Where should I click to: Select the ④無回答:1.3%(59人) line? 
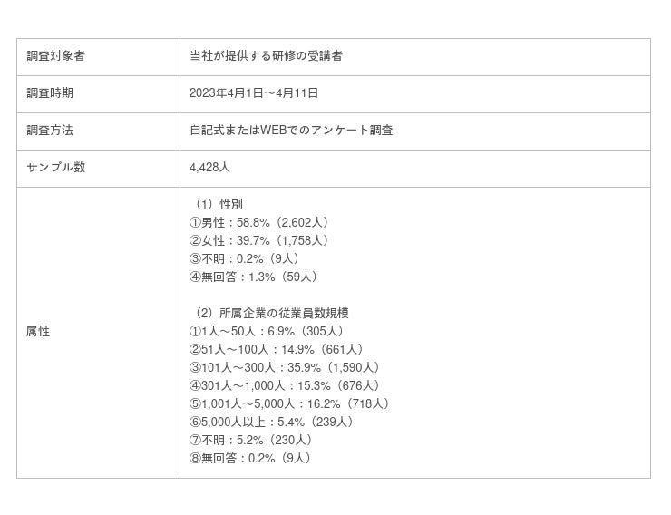(254, 277)
